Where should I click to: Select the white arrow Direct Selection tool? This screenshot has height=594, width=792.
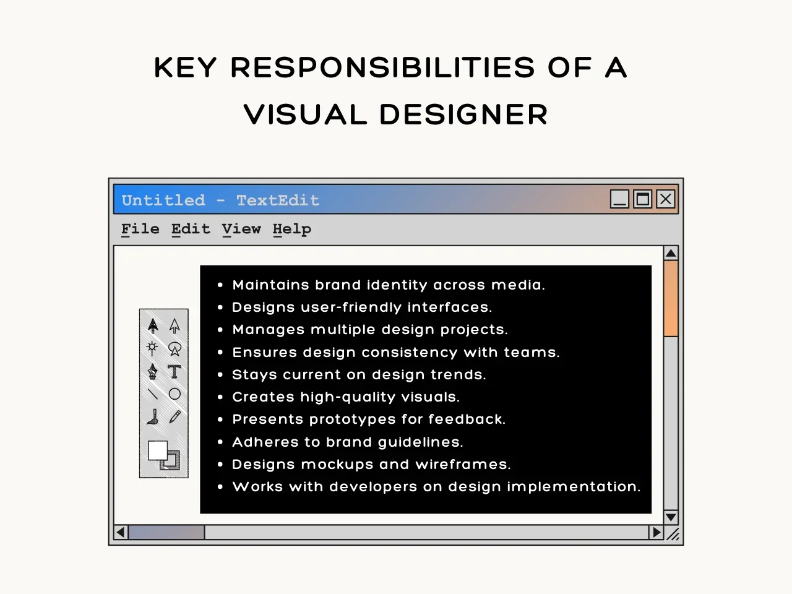point(175,325)
